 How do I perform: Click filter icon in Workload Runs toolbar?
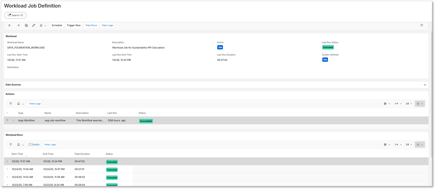(11, 144)
